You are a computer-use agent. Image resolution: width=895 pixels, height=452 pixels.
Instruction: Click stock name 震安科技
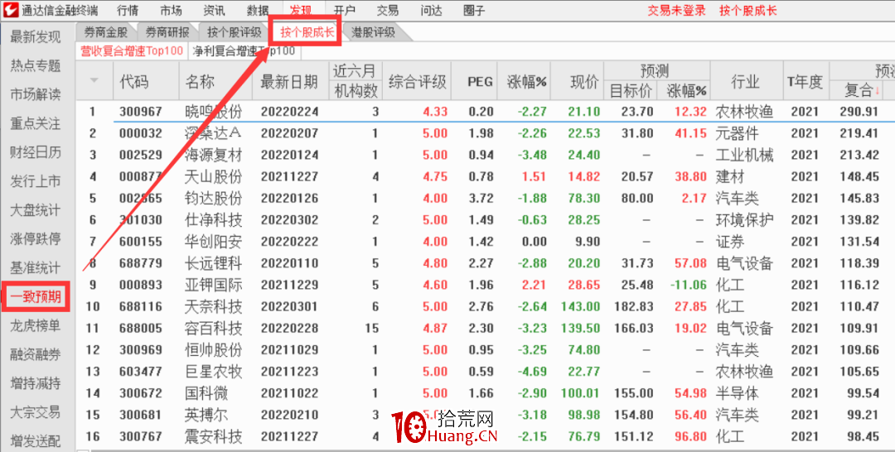tap(214, 436)
